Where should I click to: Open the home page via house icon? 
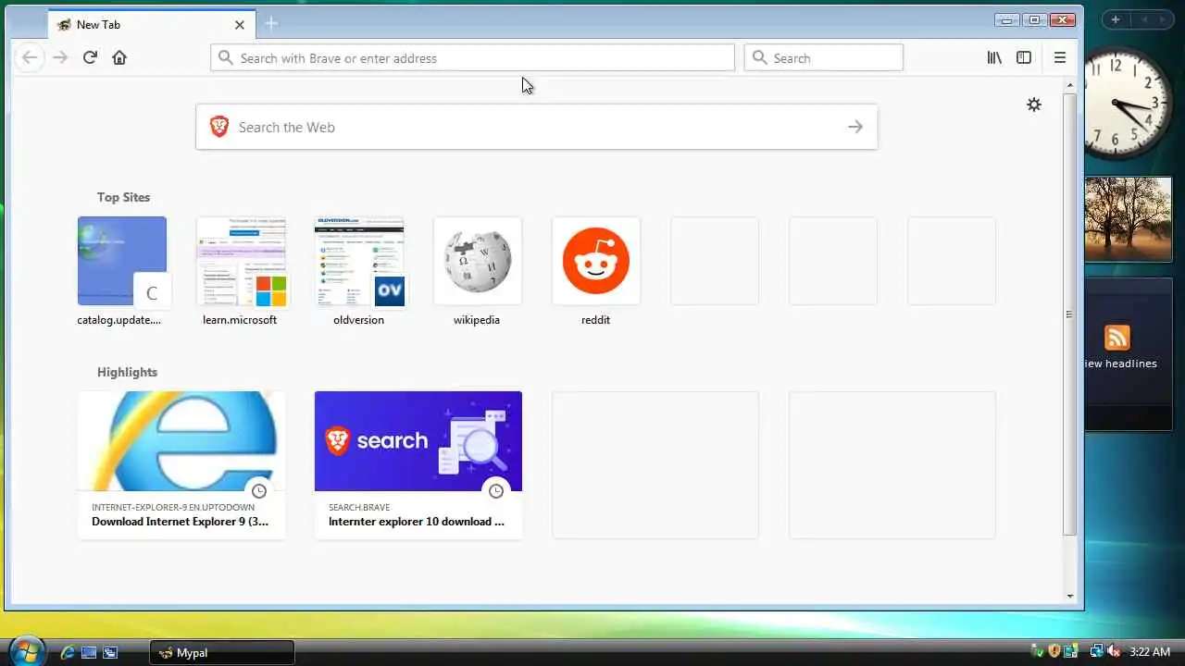[x=119, y=57]
